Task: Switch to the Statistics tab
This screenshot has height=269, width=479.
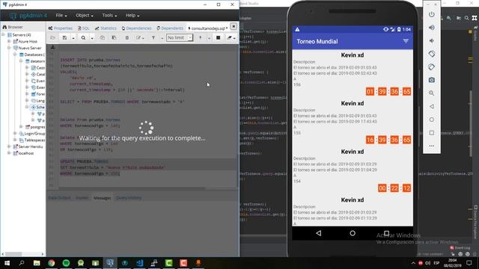Action: (x=106, y=28)
